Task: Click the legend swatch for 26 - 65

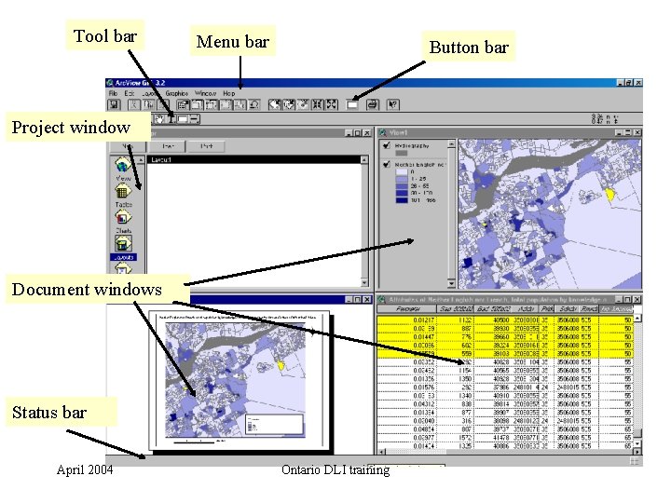Action: point(402,186)
